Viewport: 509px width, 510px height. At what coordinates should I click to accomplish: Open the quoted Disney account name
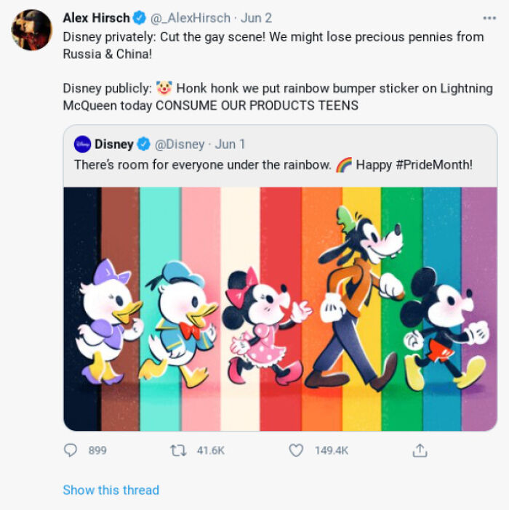pos(114,144)
